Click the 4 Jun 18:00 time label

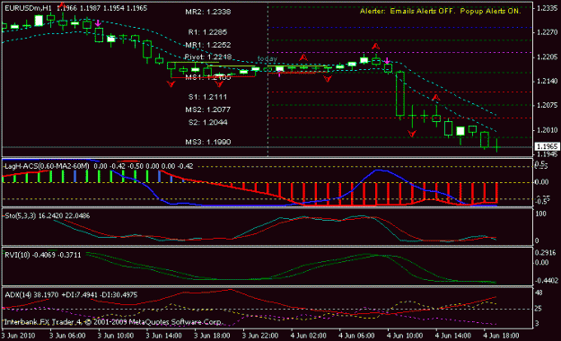click(x=501, y=336)
